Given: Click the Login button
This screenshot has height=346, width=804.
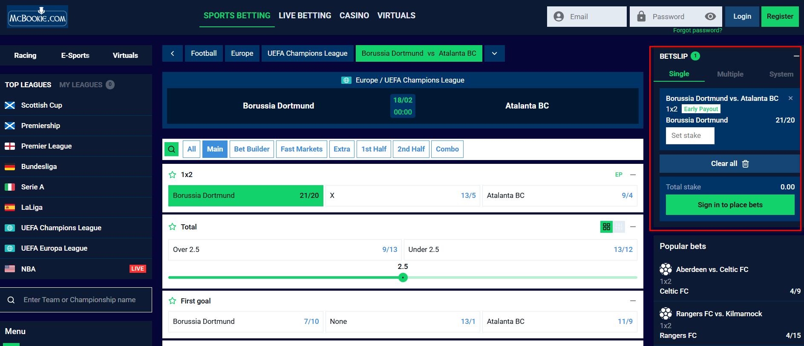Looking at the screenshot, I should [742, 17].
